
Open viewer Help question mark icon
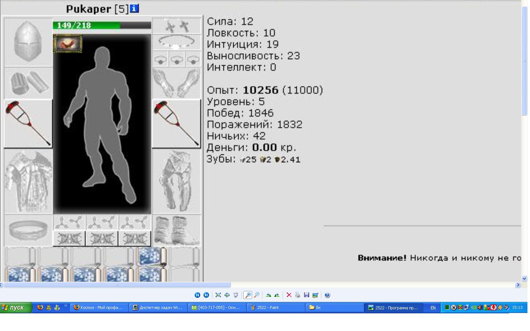click(x=327, y=295)
